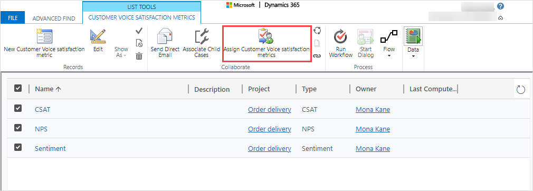
Task: Click the Dynamics 365 title text
Action: pos(282,5)
